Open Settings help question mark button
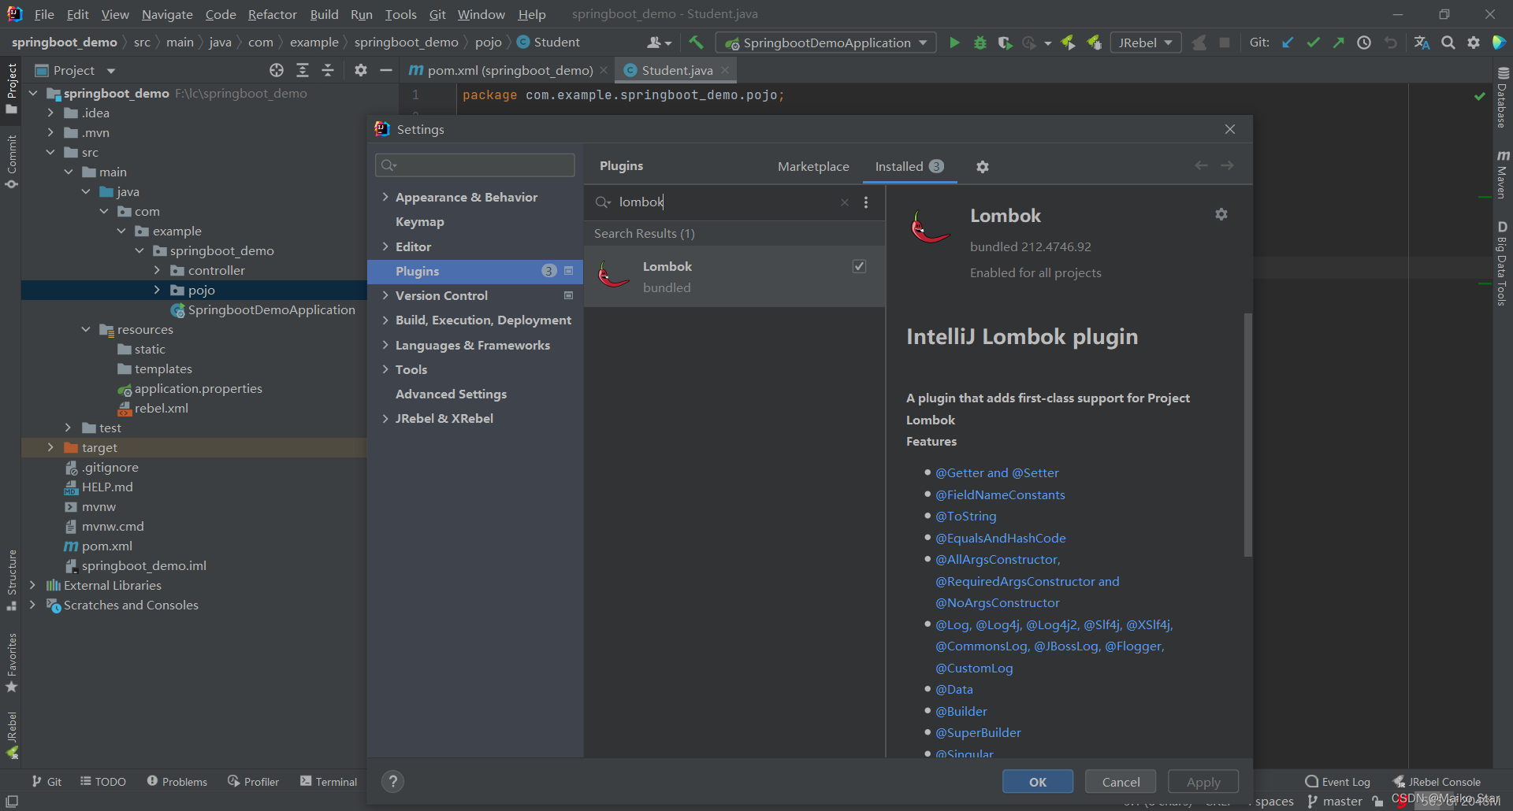The image size is (1513, 811). pyautogui.click(x=393, y=781)
